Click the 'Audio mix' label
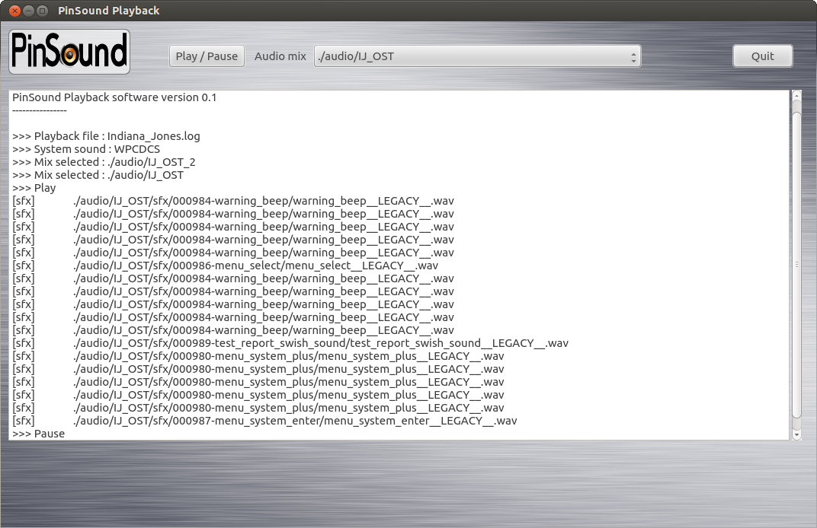Image resolution: width=817 pixels, height=528 pixels. tap(280, 56)
